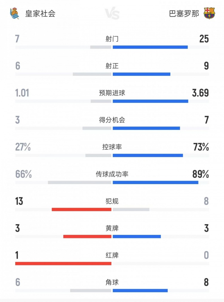
Task: Click the blue 传球成功率 bar
Action: (155, 182)
